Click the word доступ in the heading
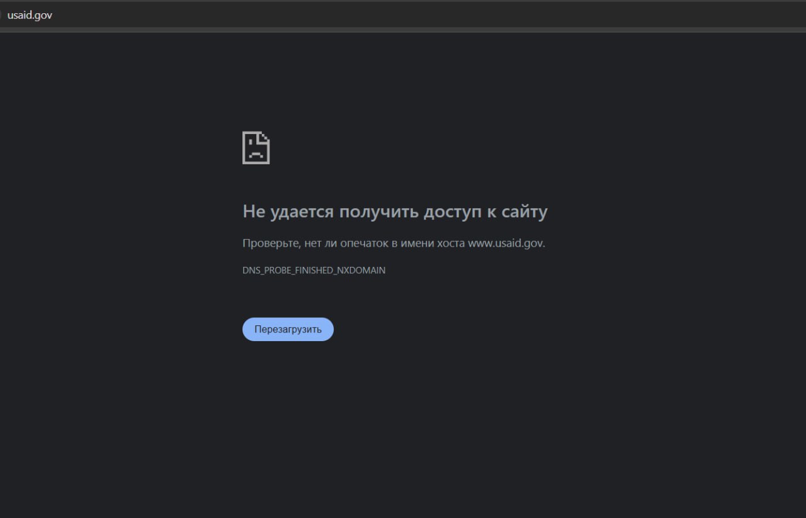The image size is (806, 518). (x=453, y=212)
